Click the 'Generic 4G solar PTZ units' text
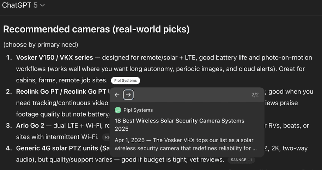 [60, 148]
